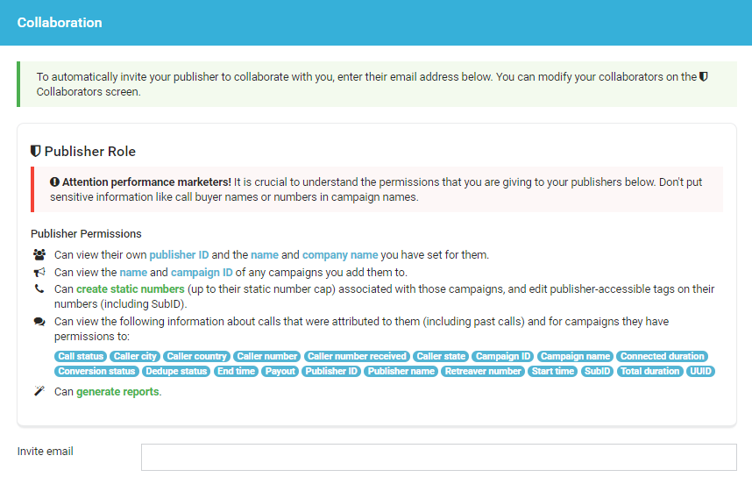Click the Publisher Role heading
The height and width of the screenshot is (477, 752).
pos(89,151)
